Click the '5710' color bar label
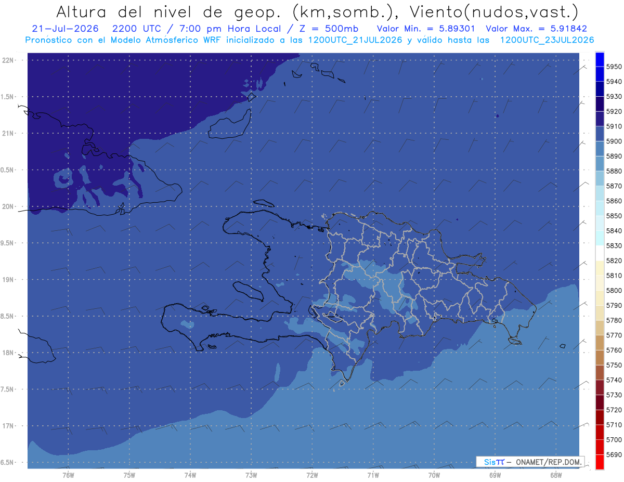This screenshot has height=482, width=624. (614, 425)
